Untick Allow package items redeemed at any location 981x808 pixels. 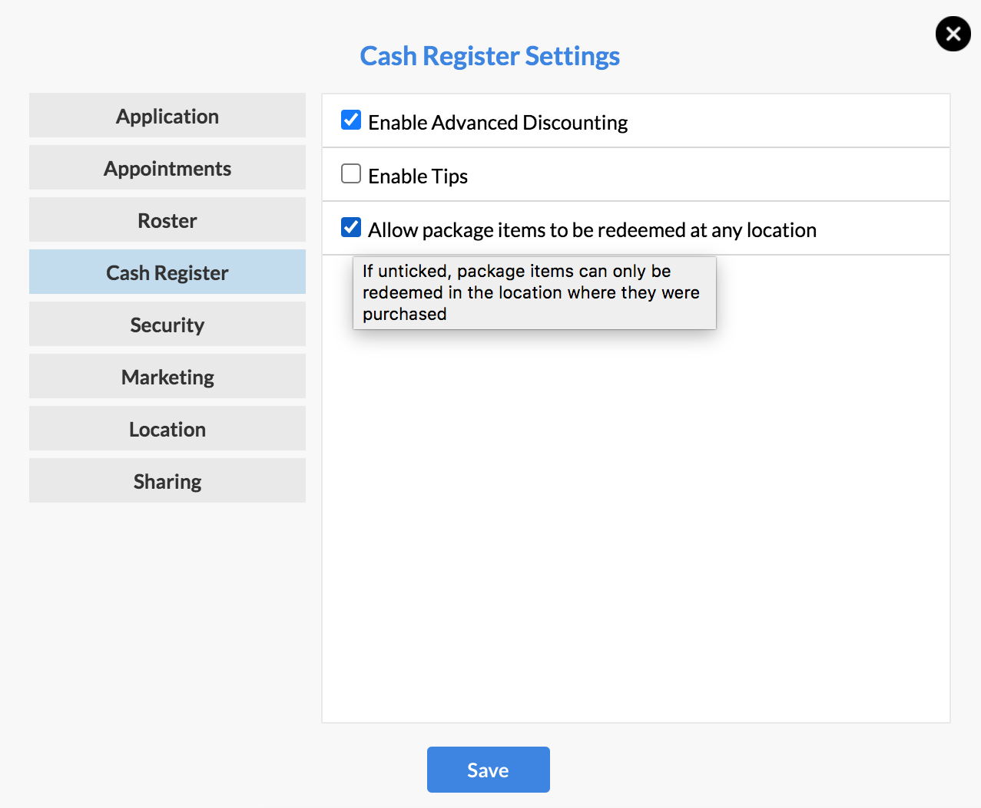351,227
